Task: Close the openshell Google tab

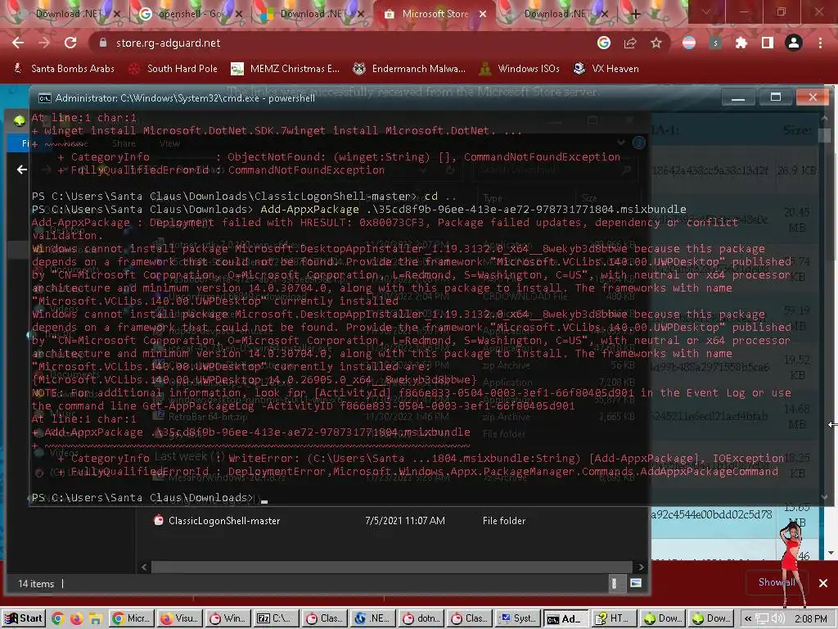Action: tap(239, 14)
